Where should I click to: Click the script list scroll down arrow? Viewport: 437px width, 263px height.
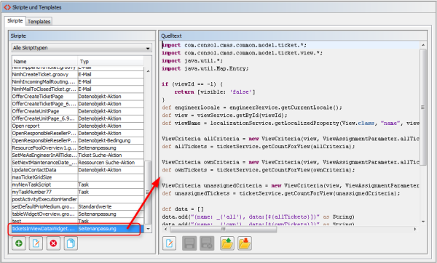click(149, 229)
